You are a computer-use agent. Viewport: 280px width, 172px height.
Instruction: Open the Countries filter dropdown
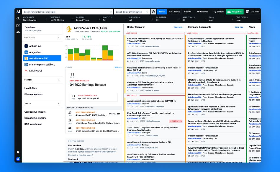(168, 19)
